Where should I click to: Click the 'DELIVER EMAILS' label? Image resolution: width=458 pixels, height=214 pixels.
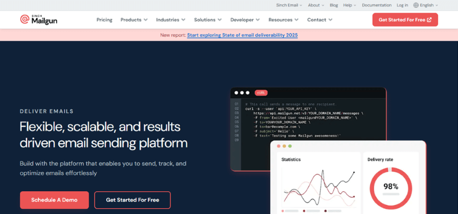click(x=47, y=111)
